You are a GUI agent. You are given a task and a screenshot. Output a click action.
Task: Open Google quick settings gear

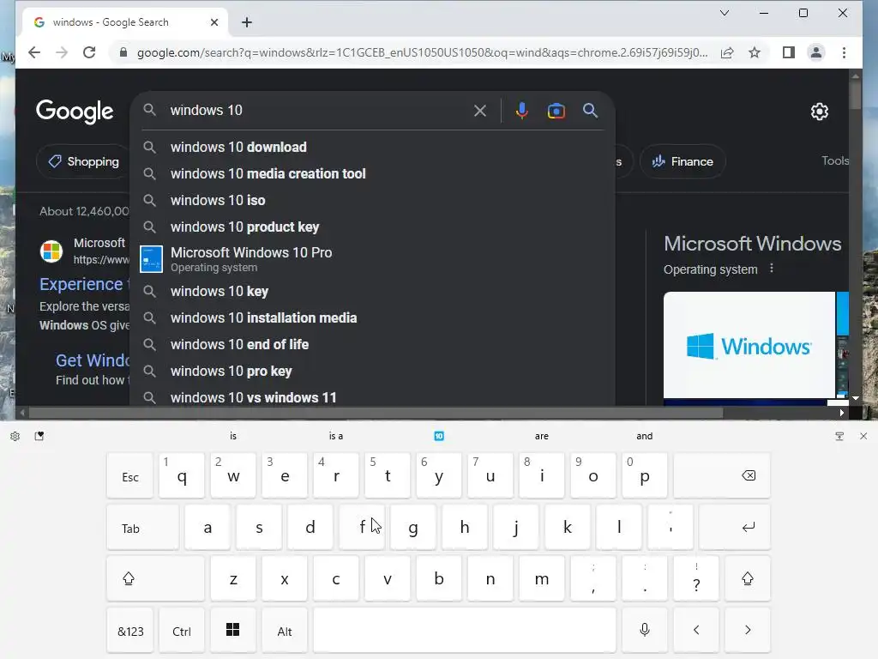[819, 112]
